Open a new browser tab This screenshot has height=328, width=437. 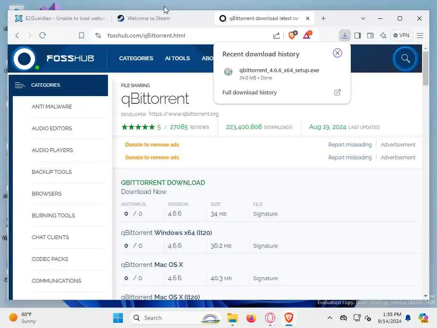(x=323, y=18)
